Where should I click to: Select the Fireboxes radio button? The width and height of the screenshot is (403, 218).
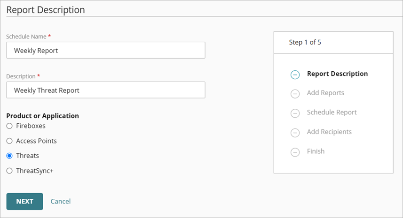tap(9, 126)
